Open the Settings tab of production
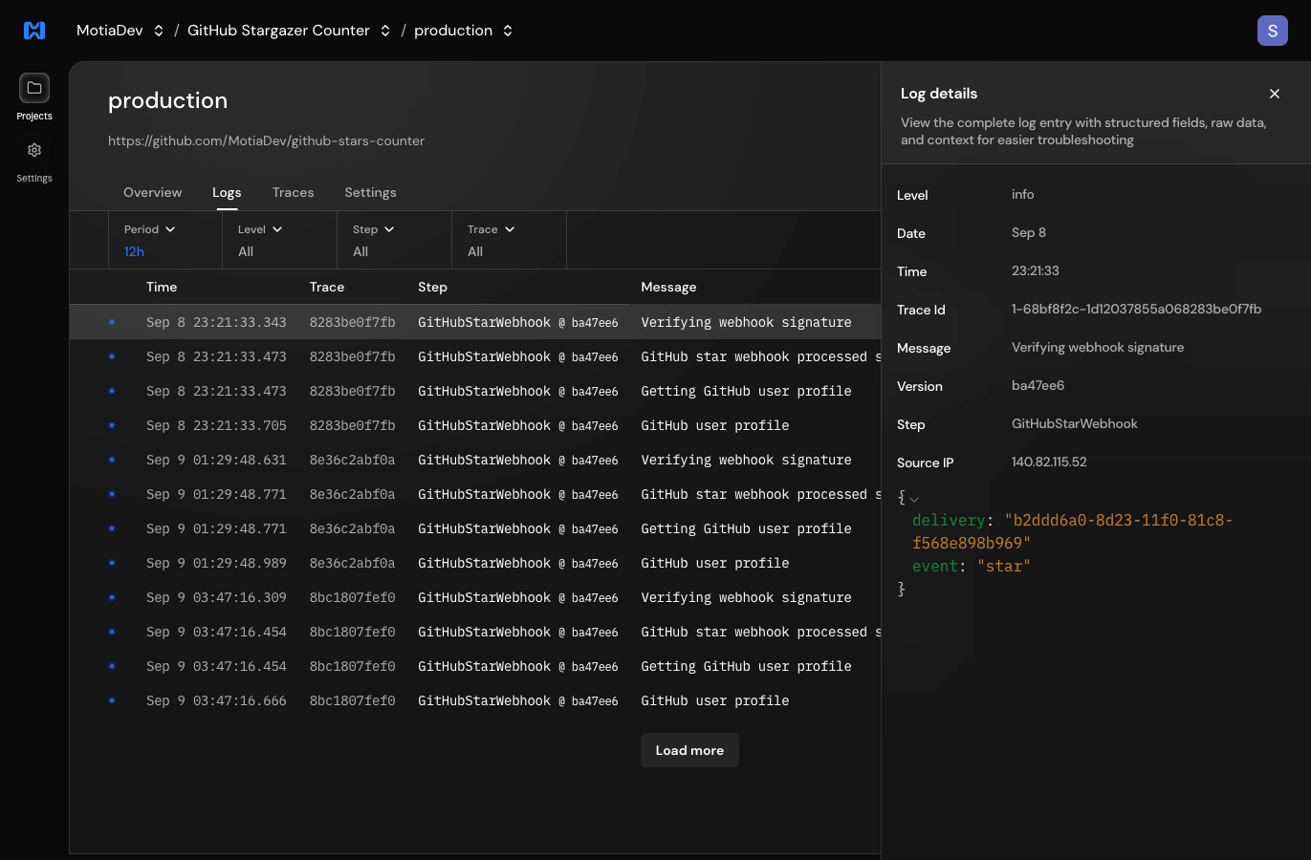Screen dimensions: 1311x860 pyautogui.click(x=370, y=192)
